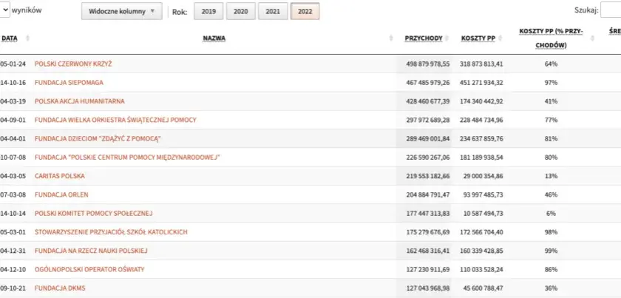Screen dimensions: 621x298
Task: Open POLSKI CZERWONY KRZYŻ link
Action: (x=73, y=64)
